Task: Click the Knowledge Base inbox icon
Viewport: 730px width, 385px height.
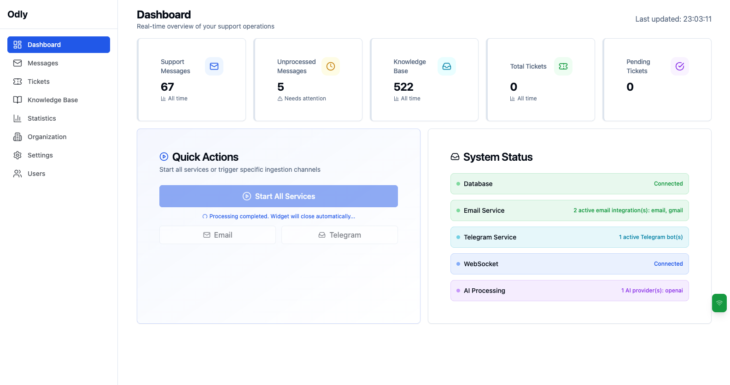Action: coord(447,66)
